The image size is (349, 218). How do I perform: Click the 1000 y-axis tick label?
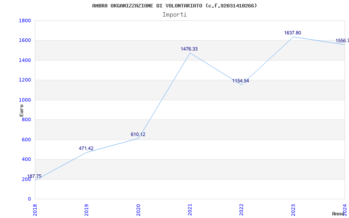pos(25,100)
